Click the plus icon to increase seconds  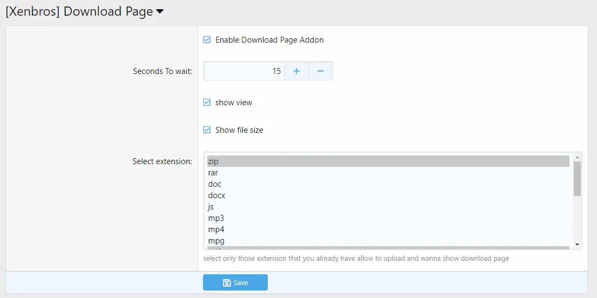(x=296, y=71)
